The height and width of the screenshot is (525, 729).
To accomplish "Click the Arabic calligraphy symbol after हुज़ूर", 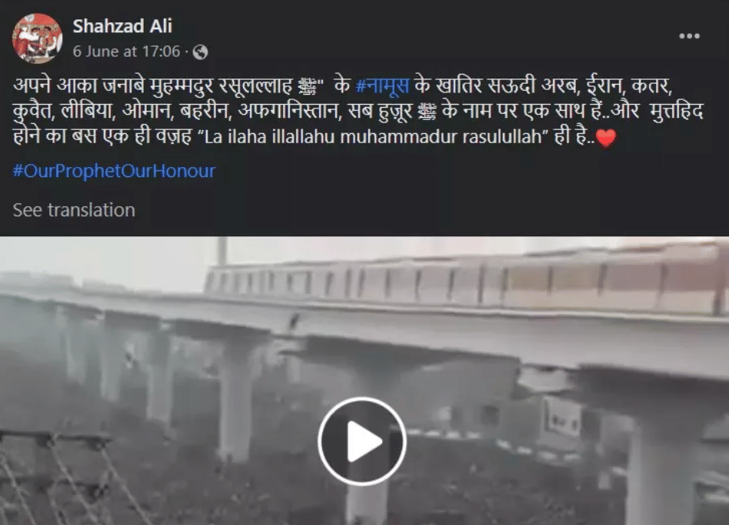I will click(427, 112).
